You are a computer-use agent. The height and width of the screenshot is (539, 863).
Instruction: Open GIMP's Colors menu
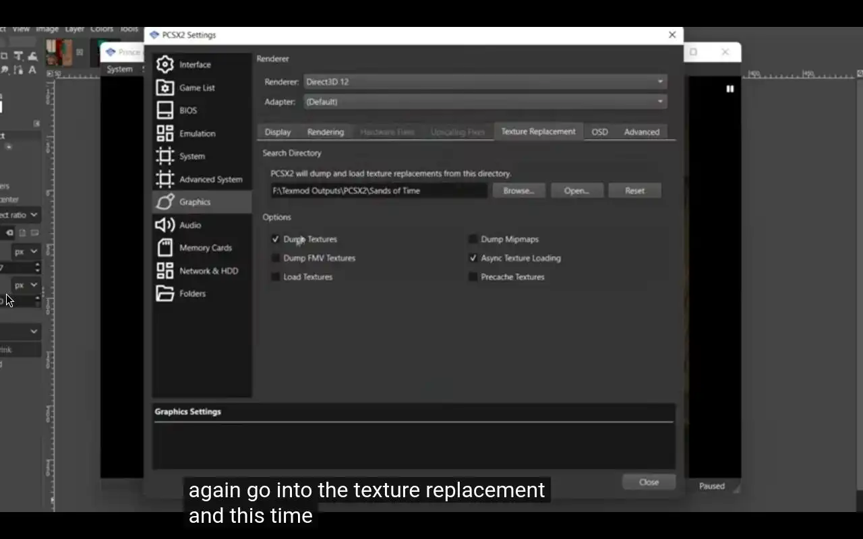(x=102, y=29)
